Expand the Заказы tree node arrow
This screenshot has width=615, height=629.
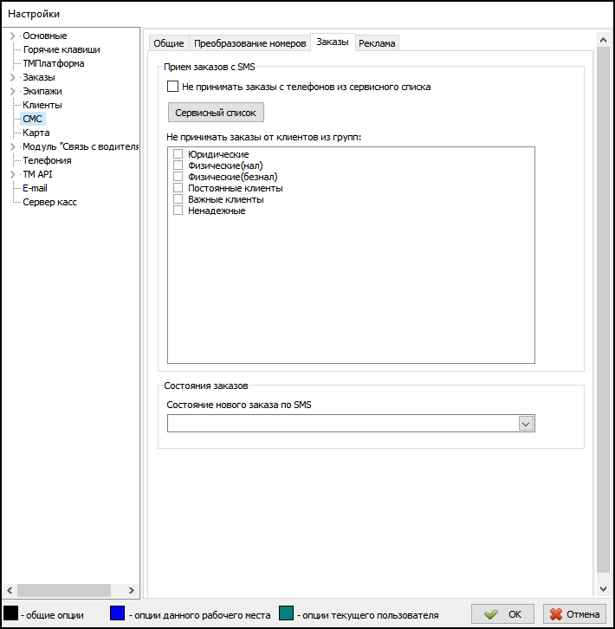point(12,77)
